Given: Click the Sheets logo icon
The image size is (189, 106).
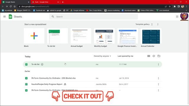Looking at the screenshot, I should tap(11, 16).
